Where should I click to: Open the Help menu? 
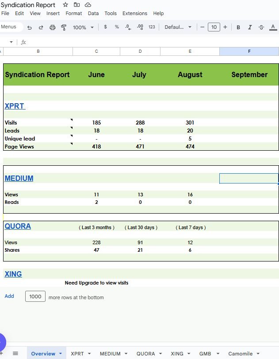tap(158, 13)
